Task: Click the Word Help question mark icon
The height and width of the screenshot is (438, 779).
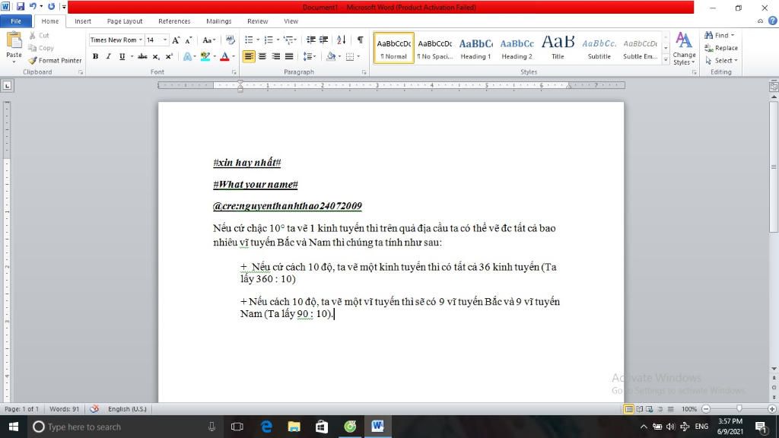Action: [x=773, y=21]
